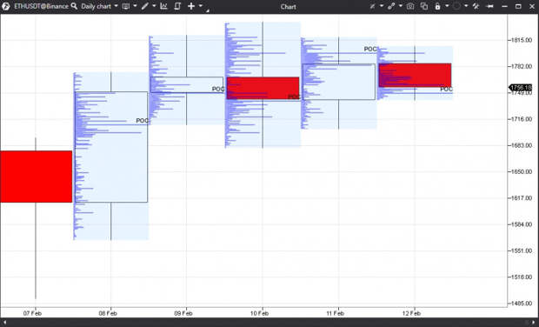Expand dropdown next to chain link icon
539x327 pixels.
(x=400, y=6)
